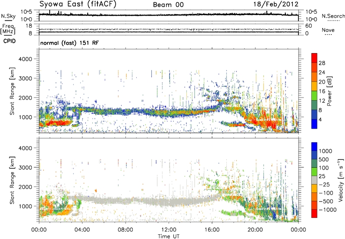Image resolution: width=345 pixels, height=239 pixels.
Task: Click the 'Slant Range [km]' label of the velocity panel
Action: [x=12, y=180]
